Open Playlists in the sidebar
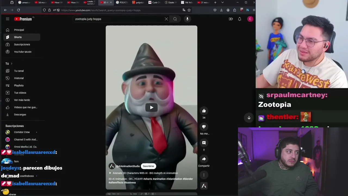348x196 pixels. (22, 85)
